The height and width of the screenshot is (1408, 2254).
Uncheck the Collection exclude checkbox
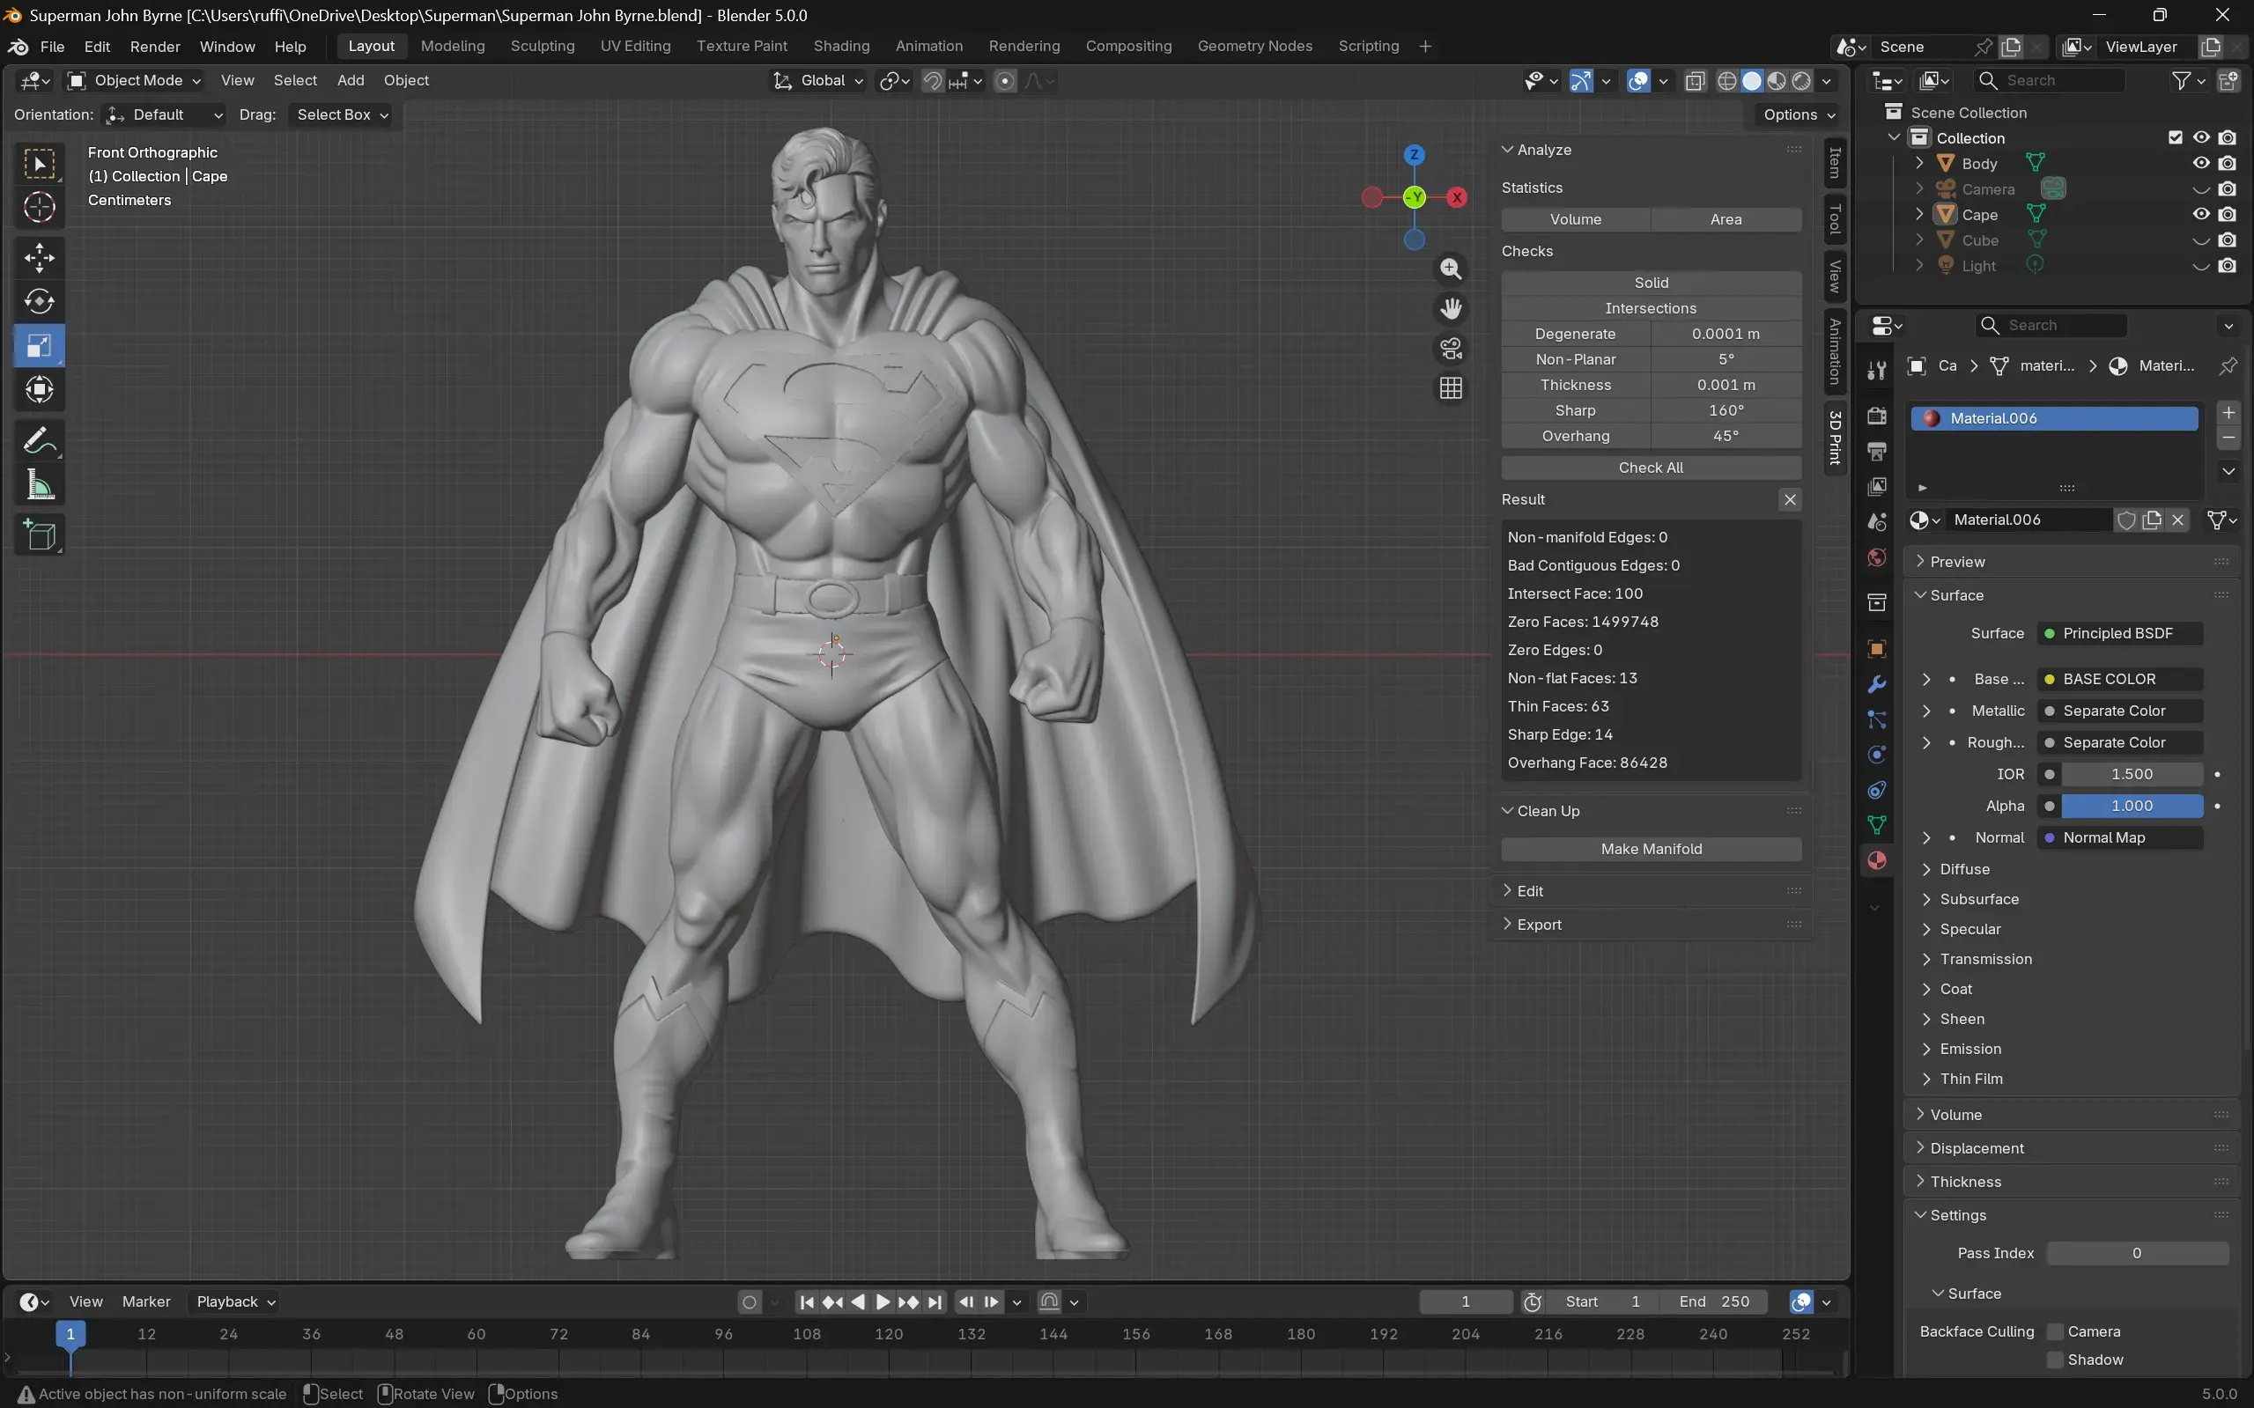2176,138
